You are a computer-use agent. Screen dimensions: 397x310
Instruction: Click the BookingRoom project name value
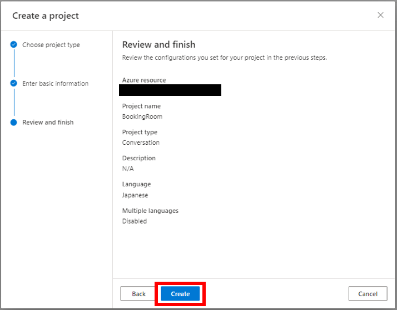142,116
